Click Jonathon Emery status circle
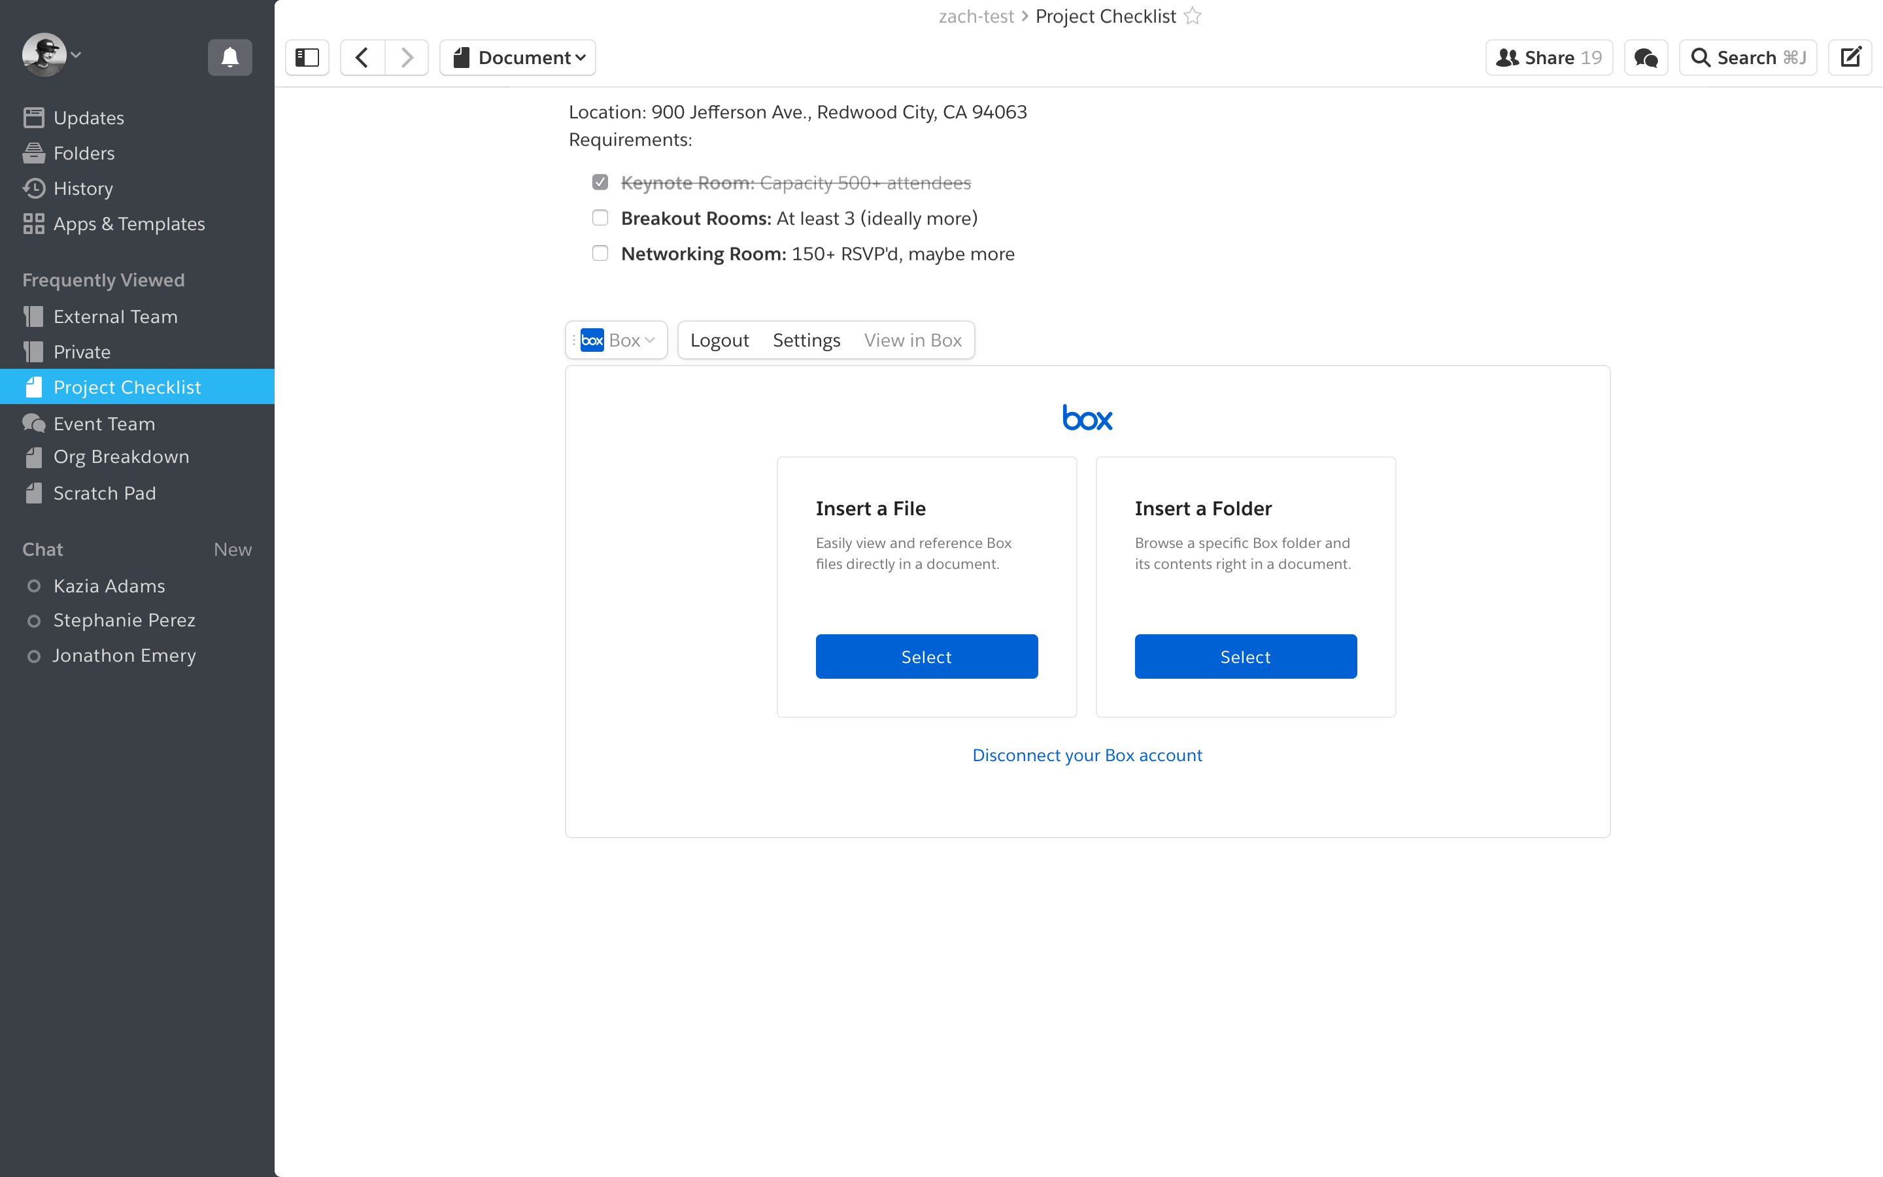 pyautogui.click(x=33, y=657)
